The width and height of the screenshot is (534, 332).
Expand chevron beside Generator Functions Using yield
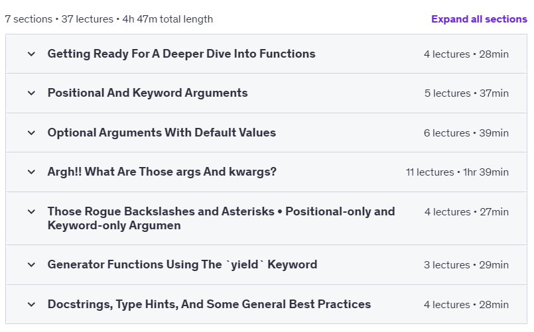[31, 264]
